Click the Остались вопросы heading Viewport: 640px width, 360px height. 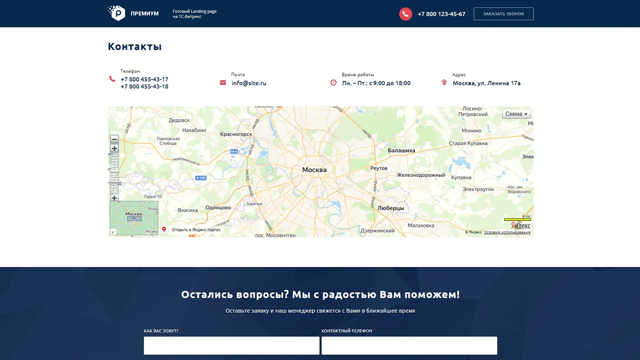(x=320, y=294)
